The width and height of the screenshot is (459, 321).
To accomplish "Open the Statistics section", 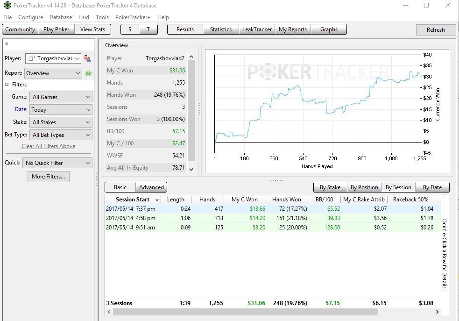I will (x=221, y=29).
